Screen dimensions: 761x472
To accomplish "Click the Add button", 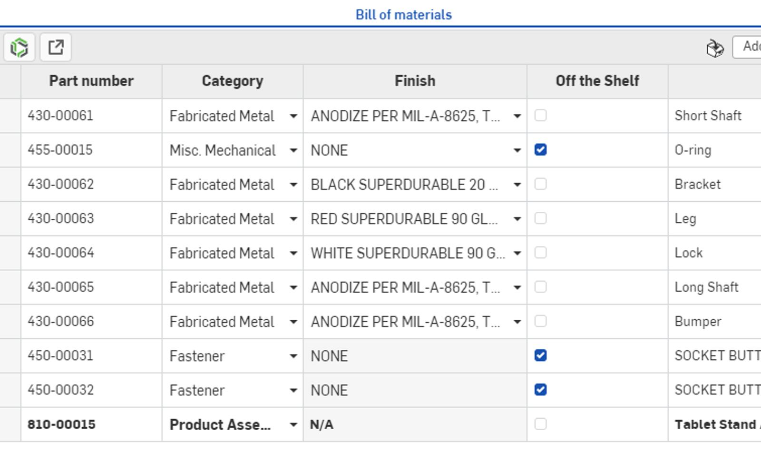I will pyautogui.click(x=751, y=48).
